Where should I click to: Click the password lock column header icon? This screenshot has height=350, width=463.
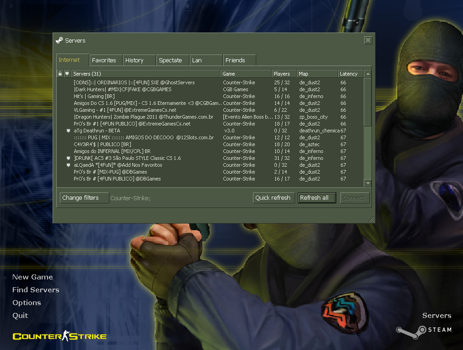60,74
